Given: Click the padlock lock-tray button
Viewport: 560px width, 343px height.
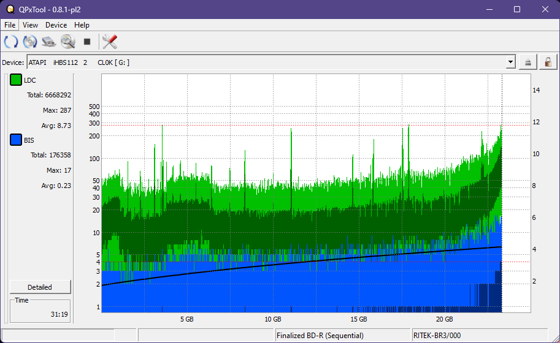Looking at the screenshot, I should (548, 62).
